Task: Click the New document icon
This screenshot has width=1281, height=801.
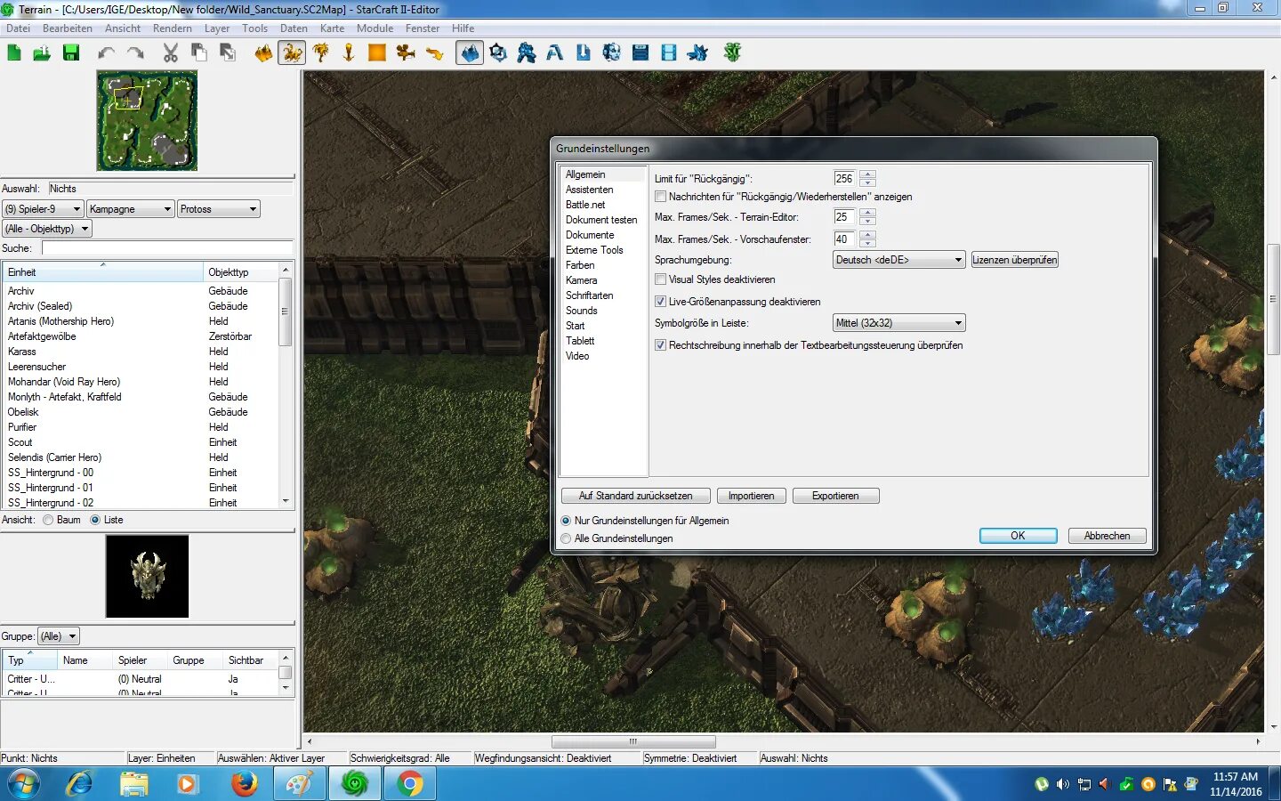Action: click(x=14, y=53)
